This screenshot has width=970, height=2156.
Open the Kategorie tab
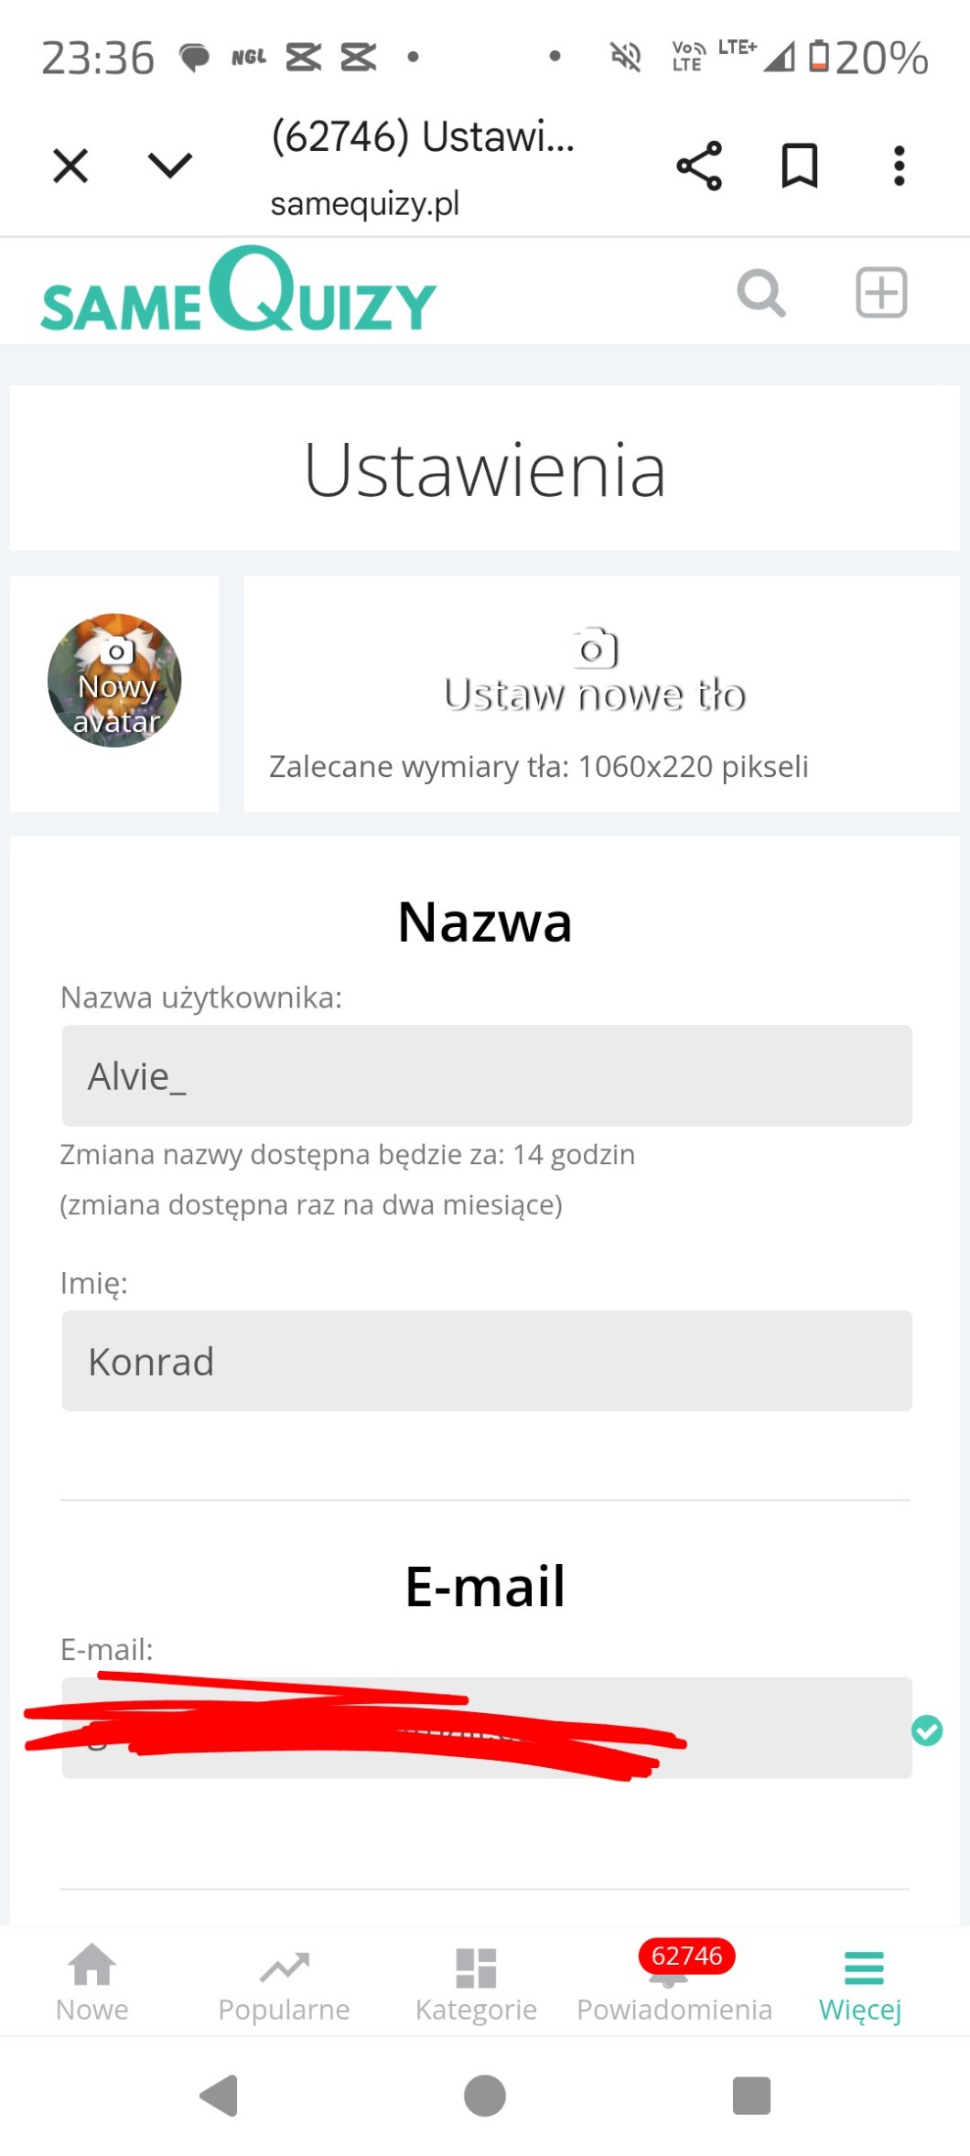[x=476, y=1982]
